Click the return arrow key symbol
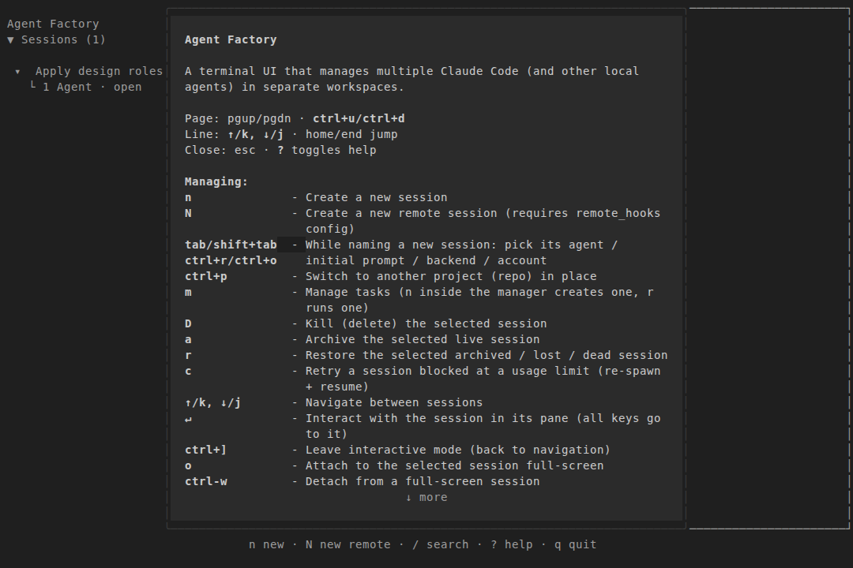 pos(188,419)
